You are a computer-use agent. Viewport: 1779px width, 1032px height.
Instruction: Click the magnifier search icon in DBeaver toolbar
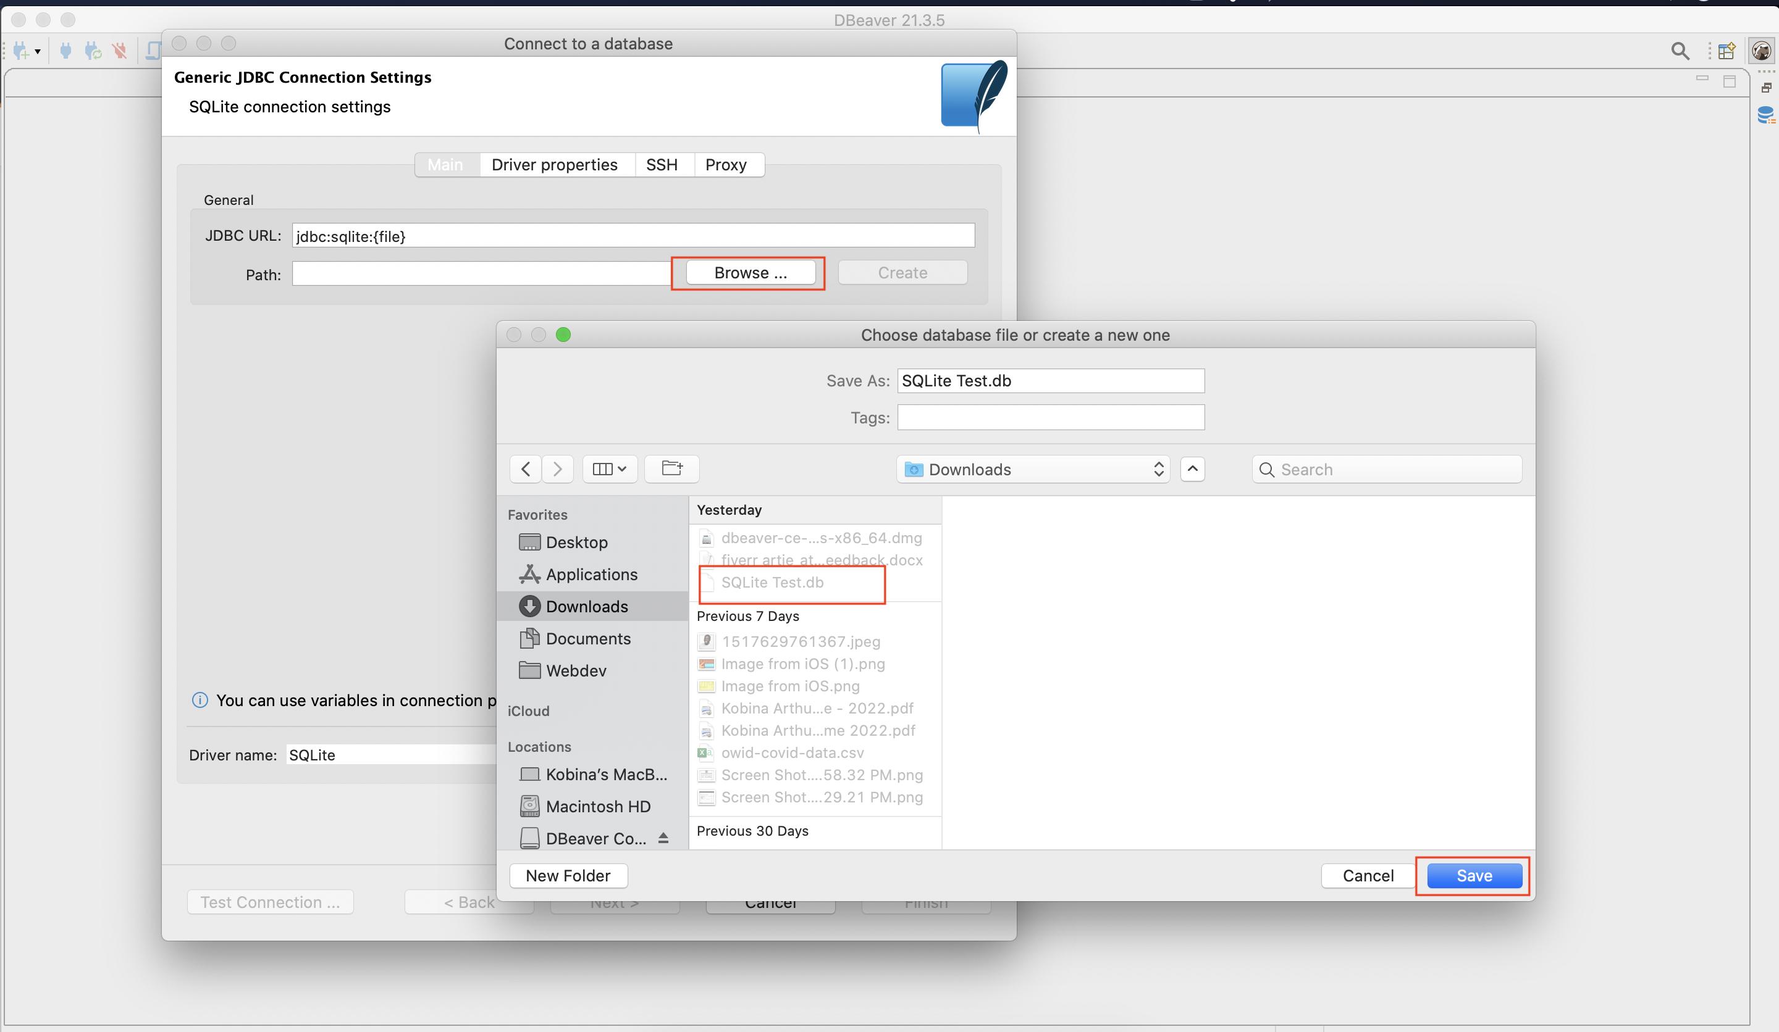[1680, 51]
